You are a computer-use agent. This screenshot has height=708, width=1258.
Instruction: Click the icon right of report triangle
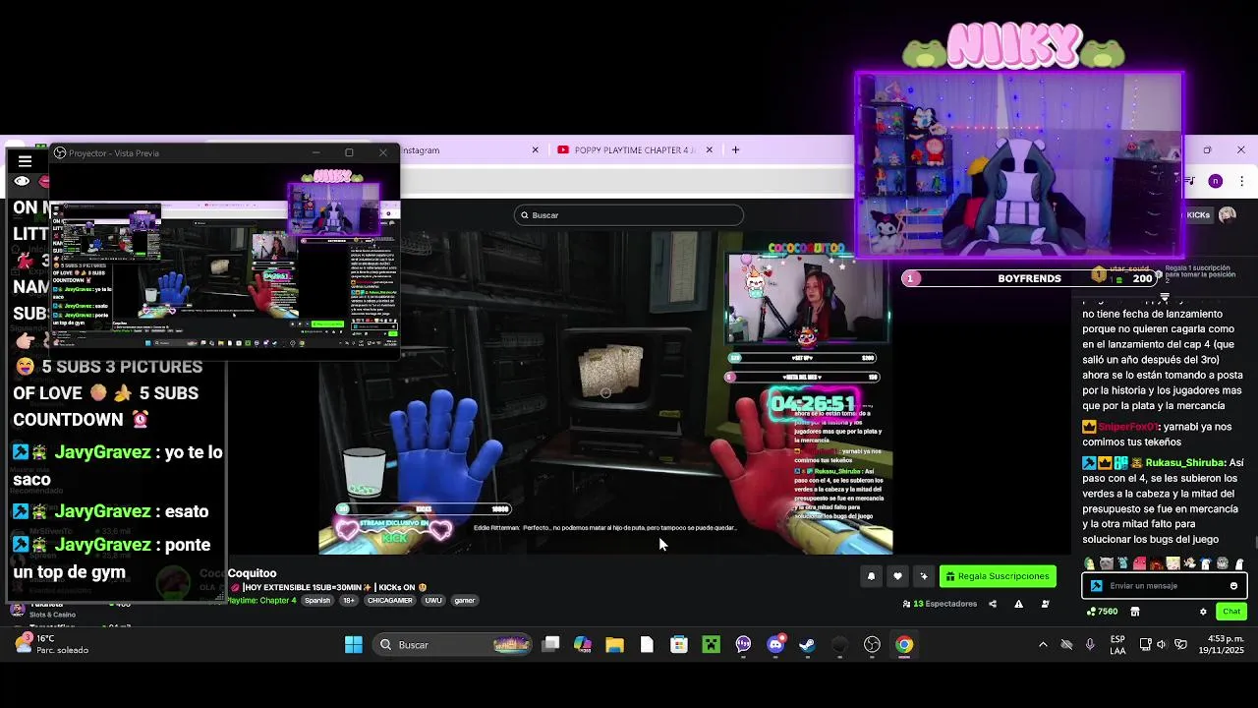tap(1045, 604)
